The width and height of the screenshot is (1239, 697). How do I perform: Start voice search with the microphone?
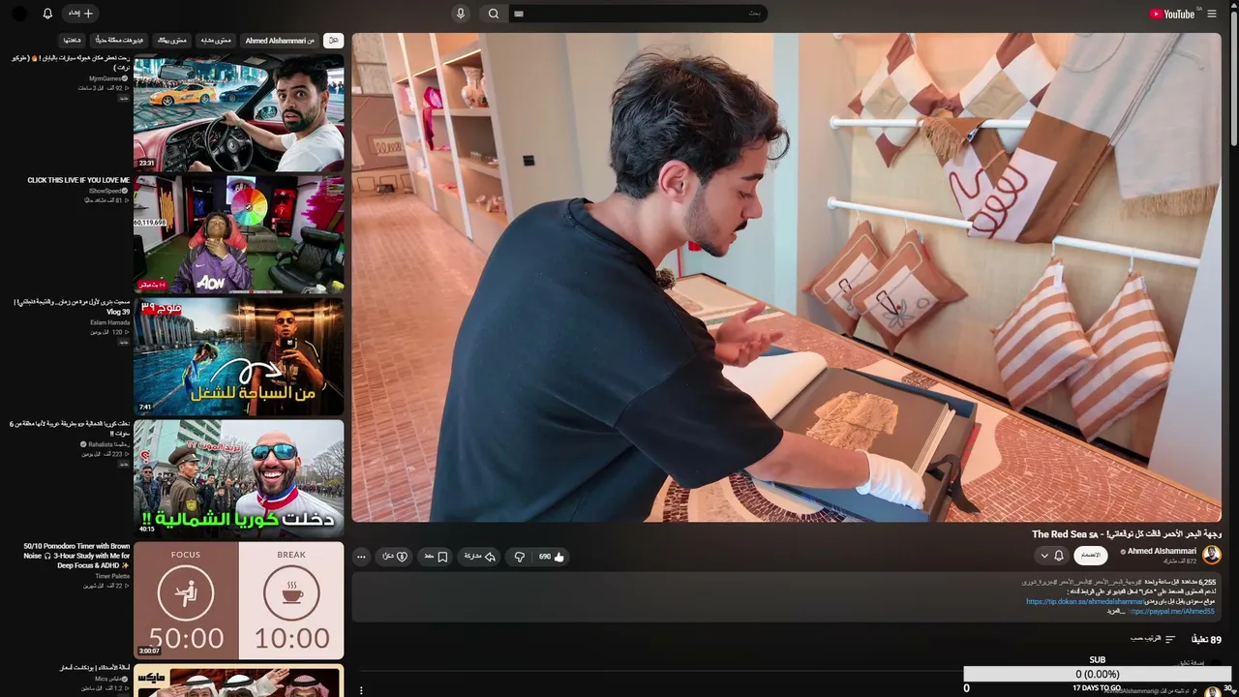coord(461,14)
